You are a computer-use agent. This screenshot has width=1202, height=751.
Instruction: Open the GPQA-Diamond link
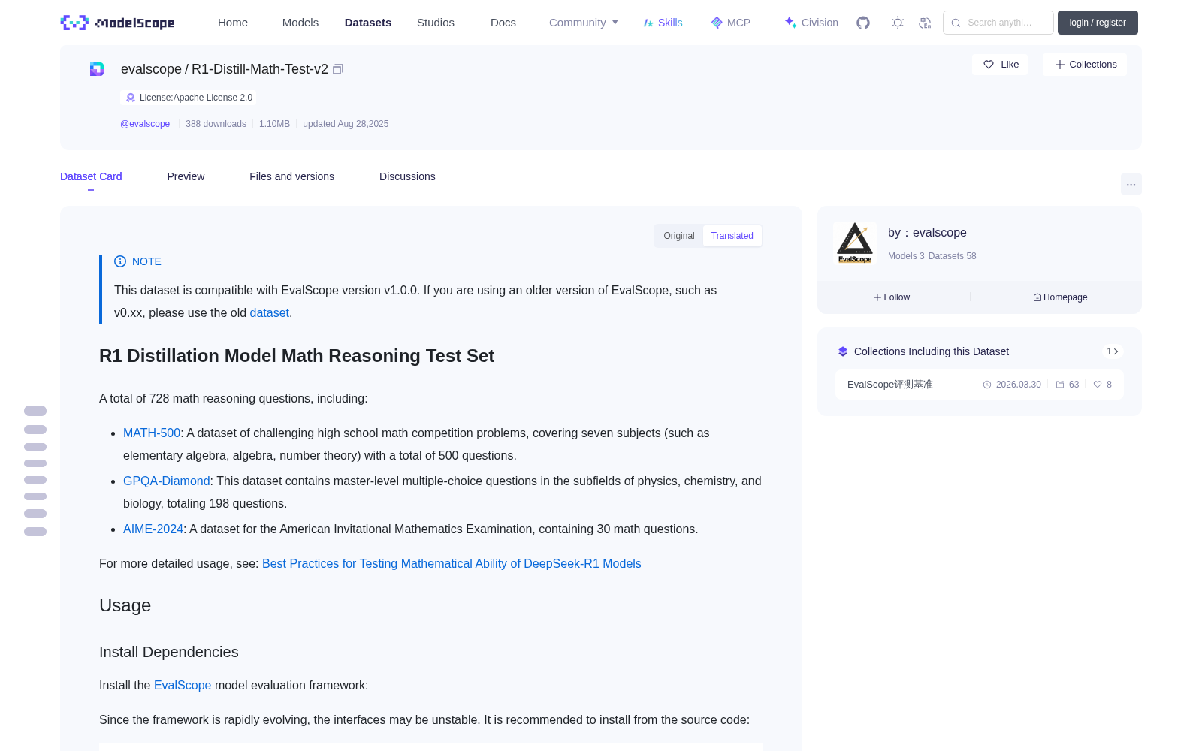tap(167, 481)
